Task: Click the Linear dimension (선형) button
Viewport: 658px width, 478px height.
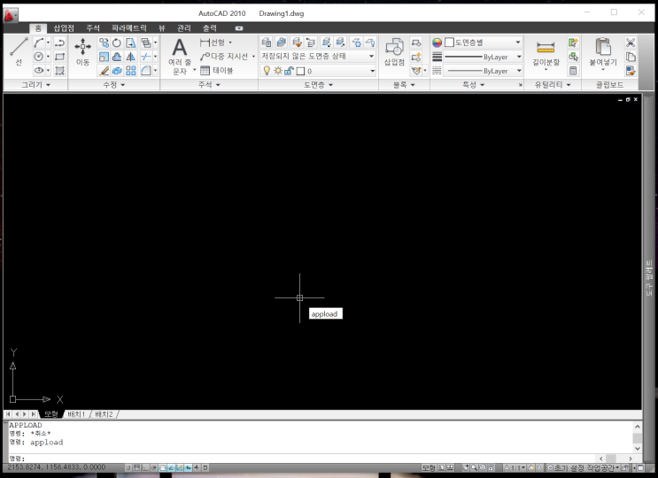Action: click(x=213, y=42)
